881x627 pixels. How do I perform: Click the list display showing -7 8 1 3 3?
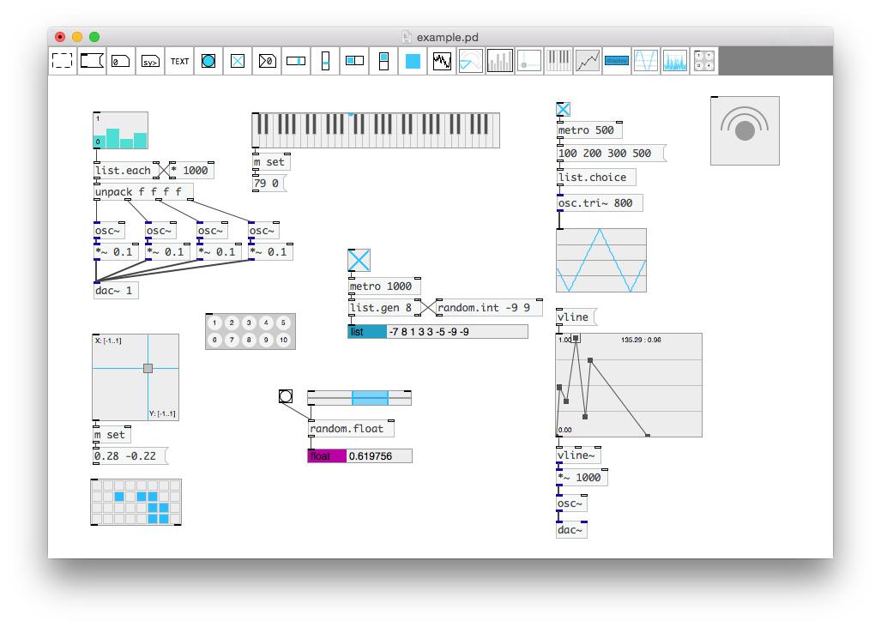click(x=437, y=331)
